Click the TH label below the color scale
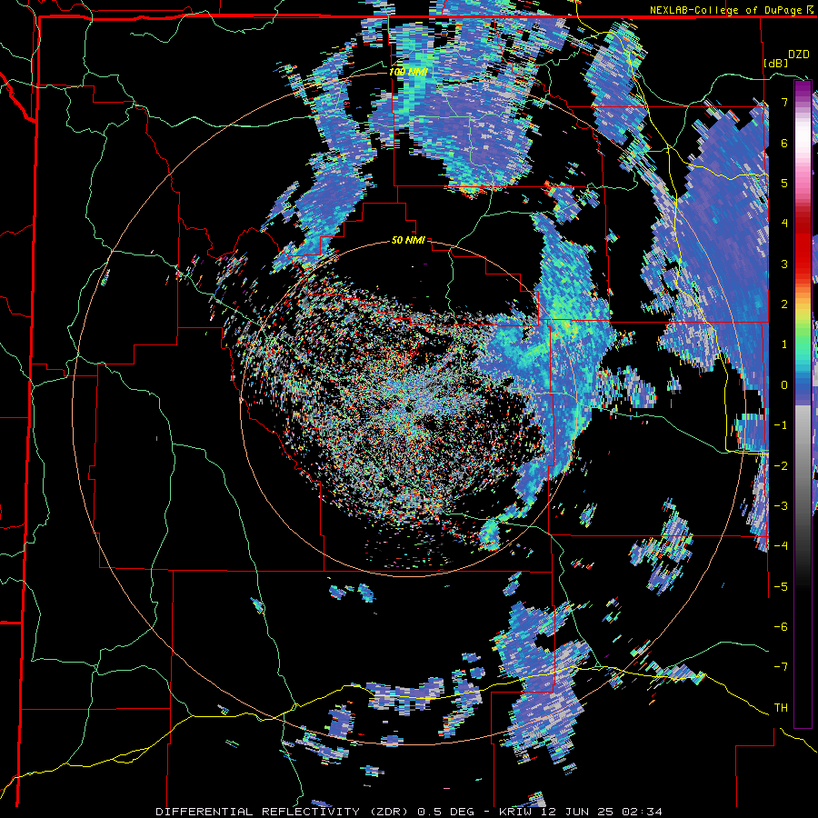The width and height of the screenshot is (818, 818). click(781, 708)
